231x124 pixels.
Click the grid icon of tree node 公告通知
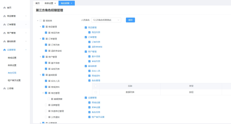(49, 117)
